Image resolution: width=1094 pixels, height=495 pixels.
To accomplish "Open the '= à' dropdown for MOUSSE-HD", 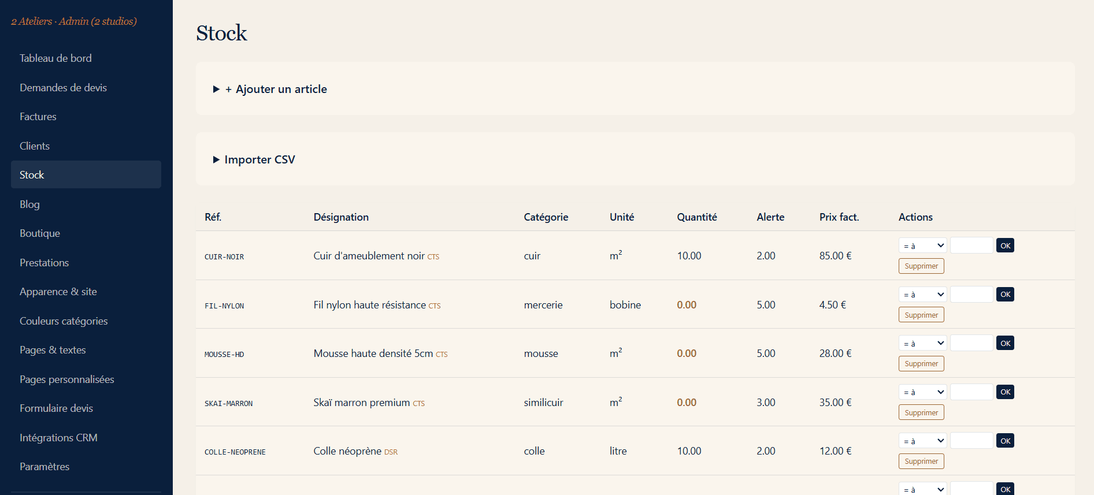I will (922, 343).
